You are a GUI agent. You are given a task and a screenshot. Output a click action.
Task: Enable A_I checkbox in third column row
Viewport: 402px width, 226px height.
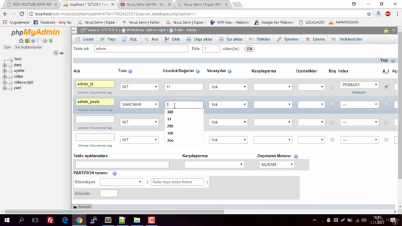coord(386,122)
